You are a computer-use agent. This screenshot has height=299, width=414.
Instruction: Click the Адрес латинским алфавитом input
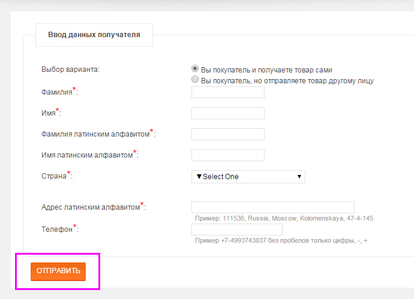coord(273,207)
